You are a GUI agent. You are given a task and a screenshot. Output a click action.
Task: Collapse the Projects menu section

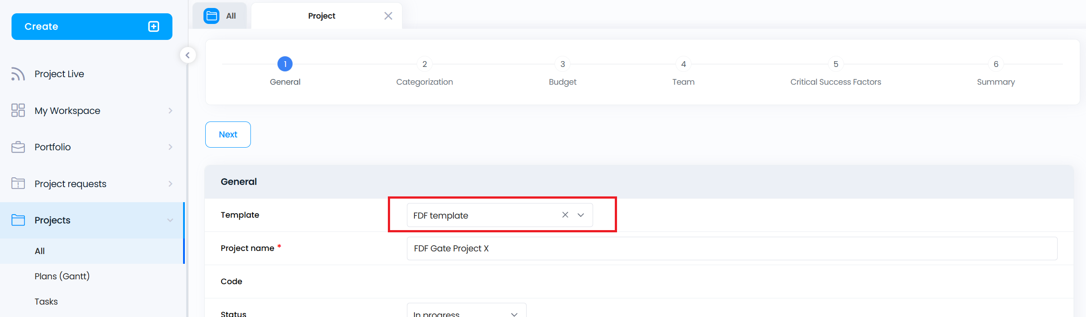tap(170, 220)
